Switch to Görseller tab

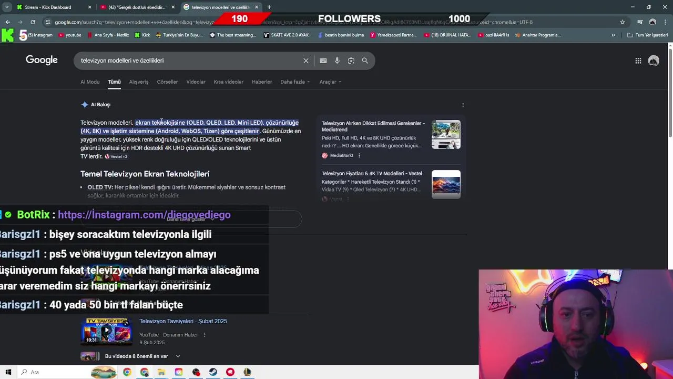tap(167, 82)
